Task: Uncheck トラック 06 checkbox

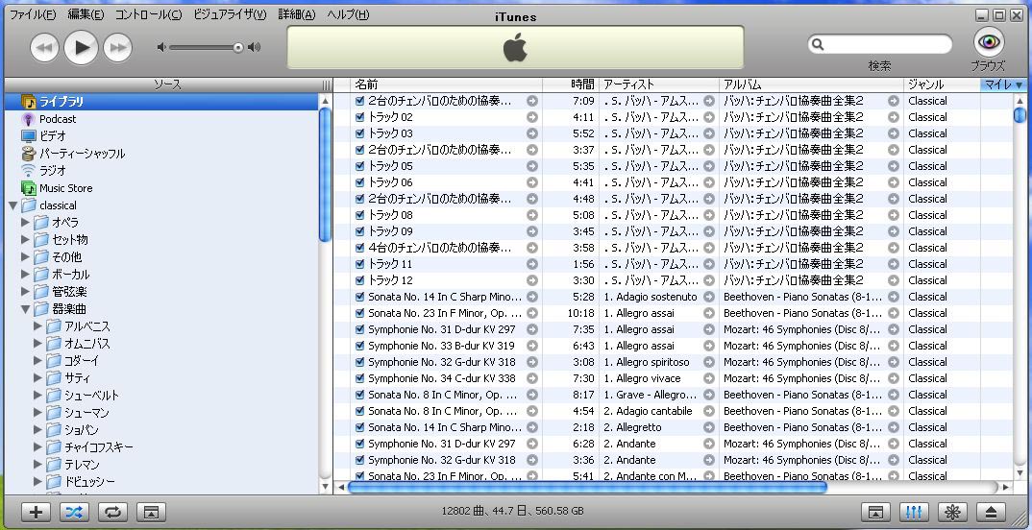Action: (359, 182)
